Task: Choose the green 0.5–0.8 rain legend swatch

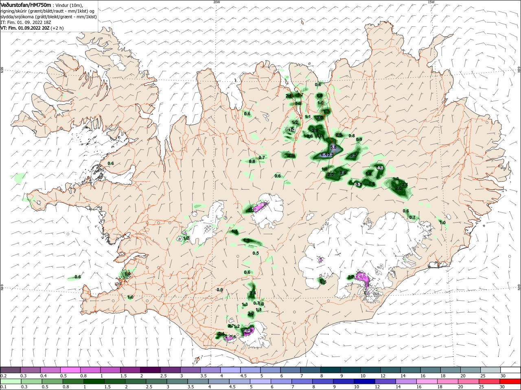Action: 52,381
